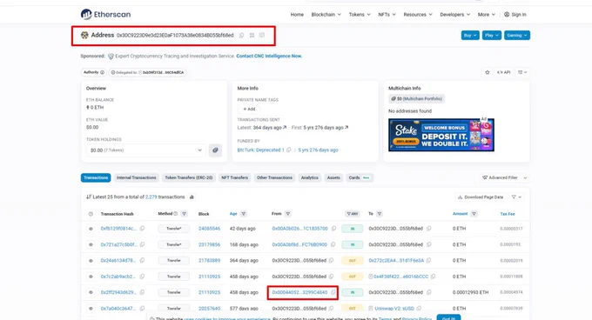Click Contact CNC Intelligence Now link

pyautogui.click(x=269, y=56)
